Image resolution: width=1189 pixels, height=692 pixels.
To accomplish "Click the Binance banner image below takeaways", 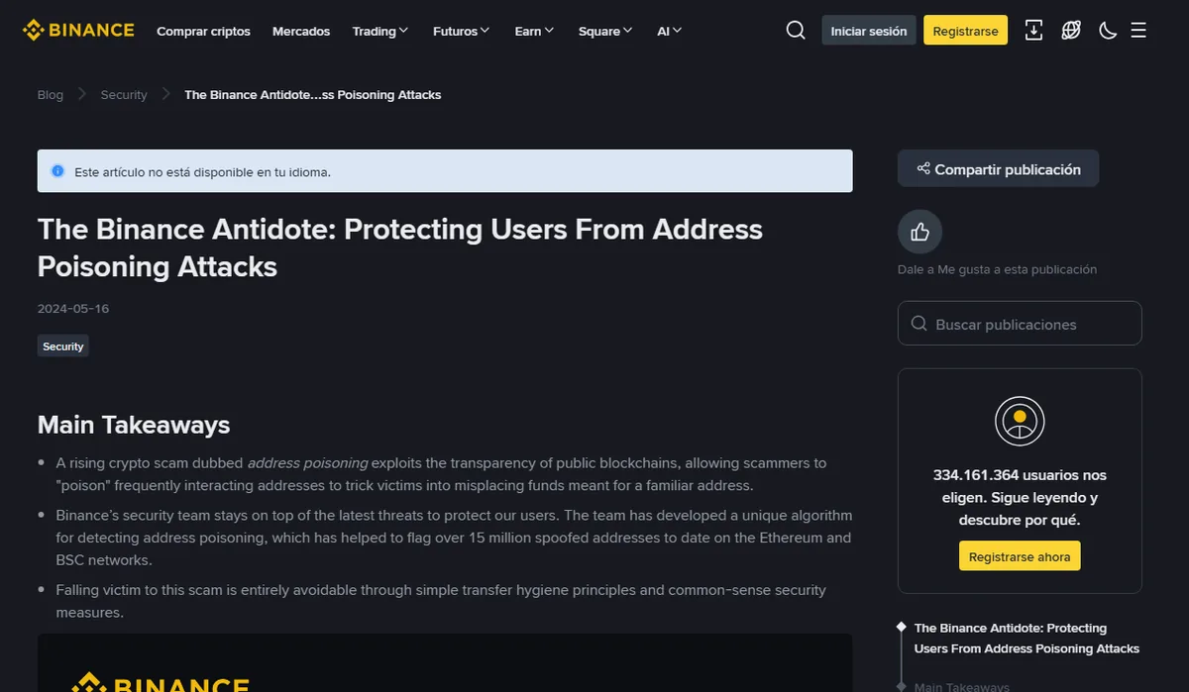I will coord(445,663).
